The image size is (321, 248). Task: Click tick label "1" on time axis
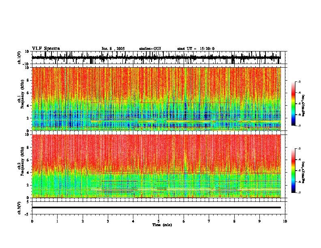[57, 221]
